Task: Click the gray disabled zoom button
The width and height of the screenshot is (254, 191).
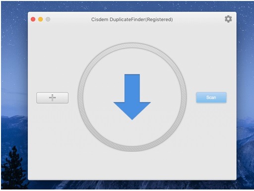Action: 48,19
